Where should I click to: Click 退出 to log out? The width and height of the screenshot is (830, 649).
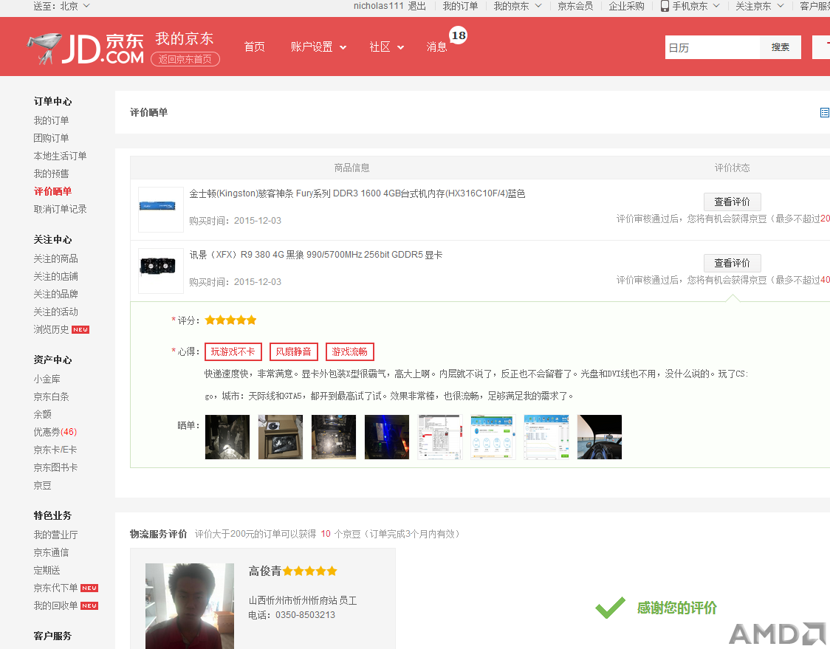click(416, 7)
